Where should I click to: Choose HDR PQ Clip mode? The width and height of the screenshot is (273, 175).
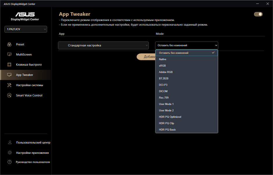point(187,123)
